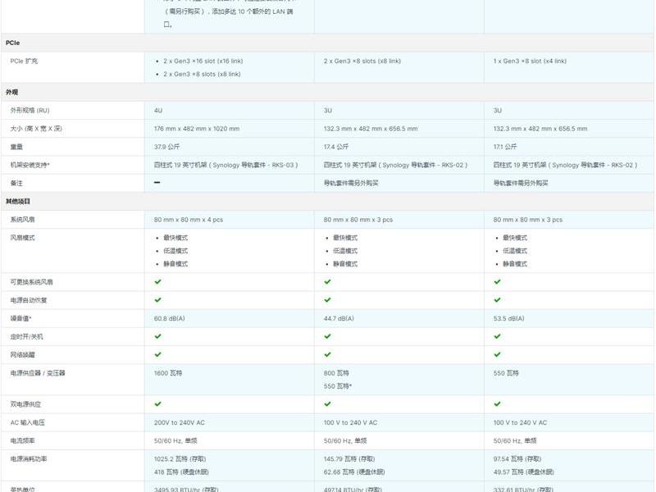Click the 电源自动恢复 checkmark in the middle column

tap(327, 300)
